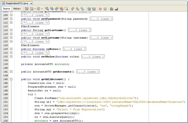
Task: Jump to previous search occurrence icon
Action: (52, 9)
